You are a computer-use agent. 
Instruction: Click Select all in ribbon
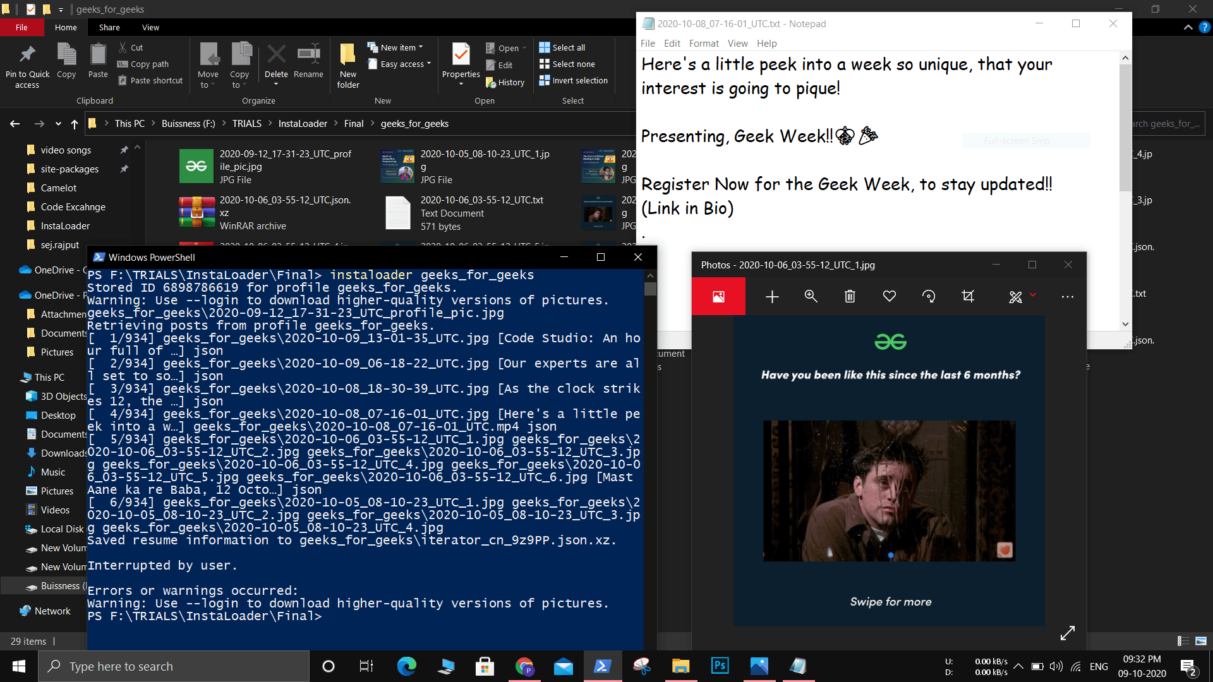click(562, 47)
